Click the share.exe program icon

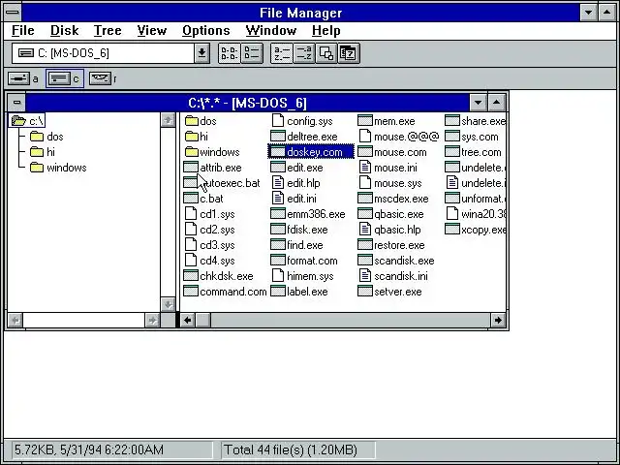(x=452, y=120)
